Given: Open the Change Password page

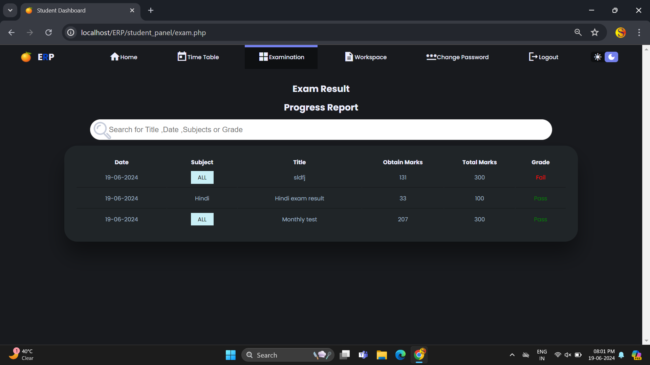Looking at the screenshot, I should (457, 57).
